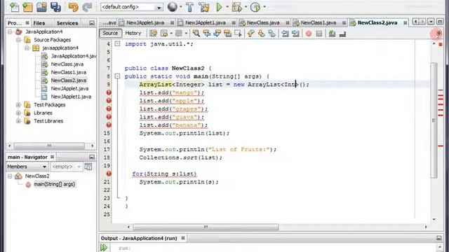Collapse the javaapplication4 package node
449x252 pixels.
27,48
